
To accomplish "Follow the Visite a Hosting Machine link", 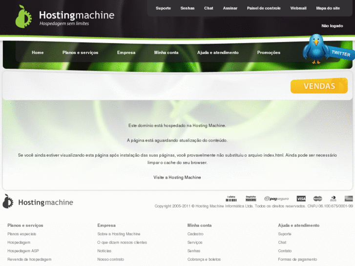I will (x=177, y=178).
